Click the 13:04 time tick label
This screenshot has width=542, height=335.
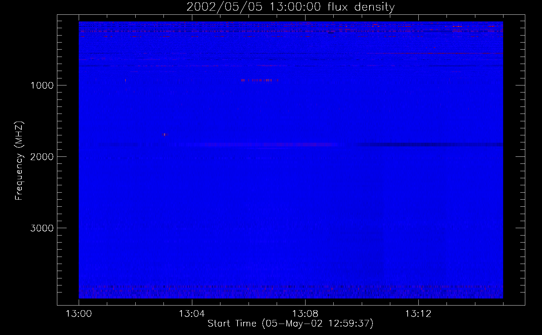(192, 314)
